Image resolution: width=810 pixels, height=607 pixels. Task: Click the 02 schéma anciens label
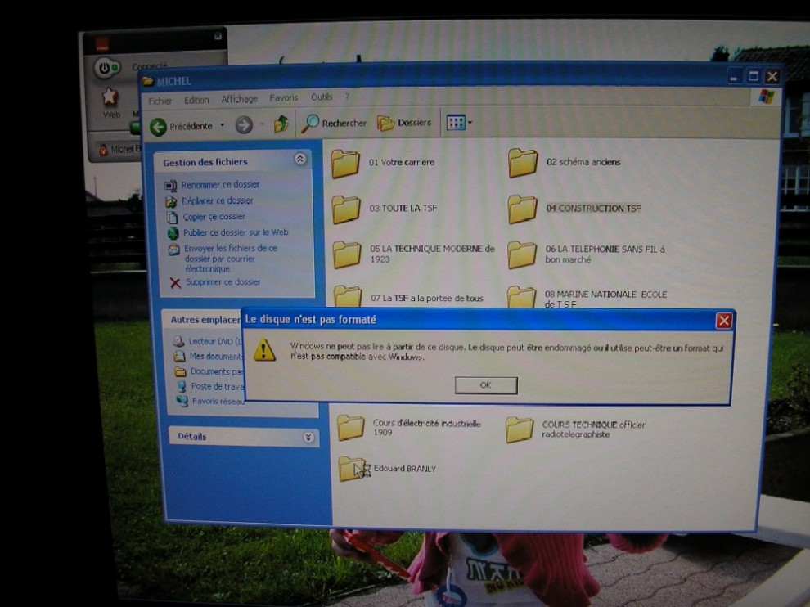coord(583,162)
